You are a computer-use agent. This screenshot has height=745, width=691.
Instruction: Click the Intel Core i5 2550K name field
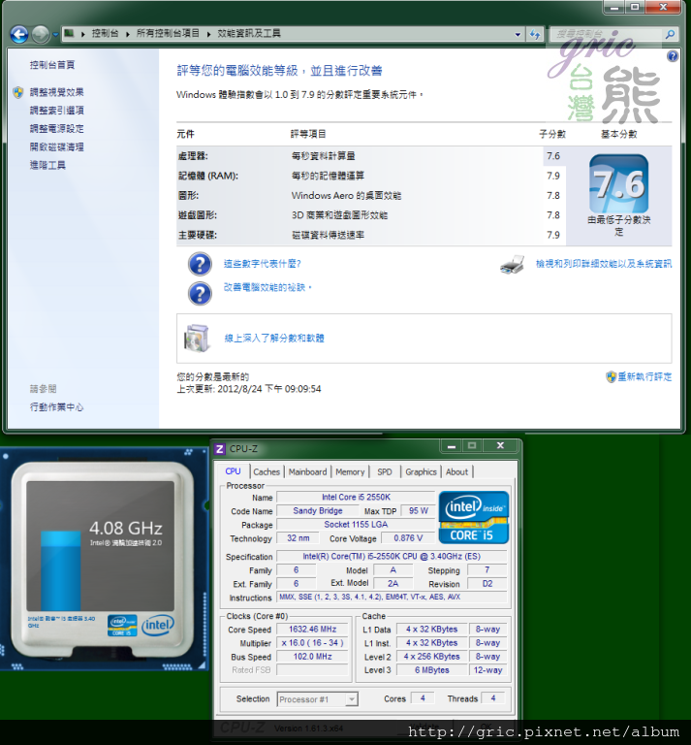click(356, 497)
